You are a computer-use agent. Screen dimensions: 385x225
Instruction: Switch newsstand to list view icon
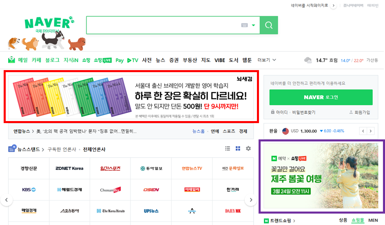coord(228,148)
